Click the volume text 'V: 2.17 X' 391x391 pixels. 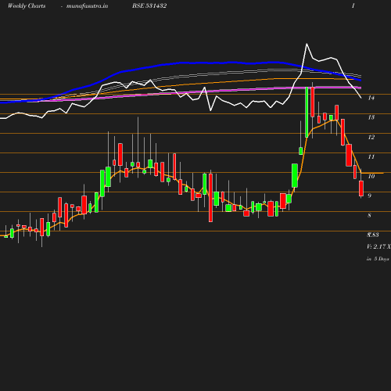(x=378, y=246)
